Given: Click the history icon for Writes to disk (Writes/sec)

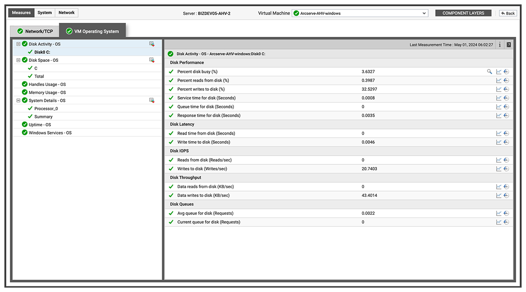Looking at the screenshot, I should click(506, 169).
